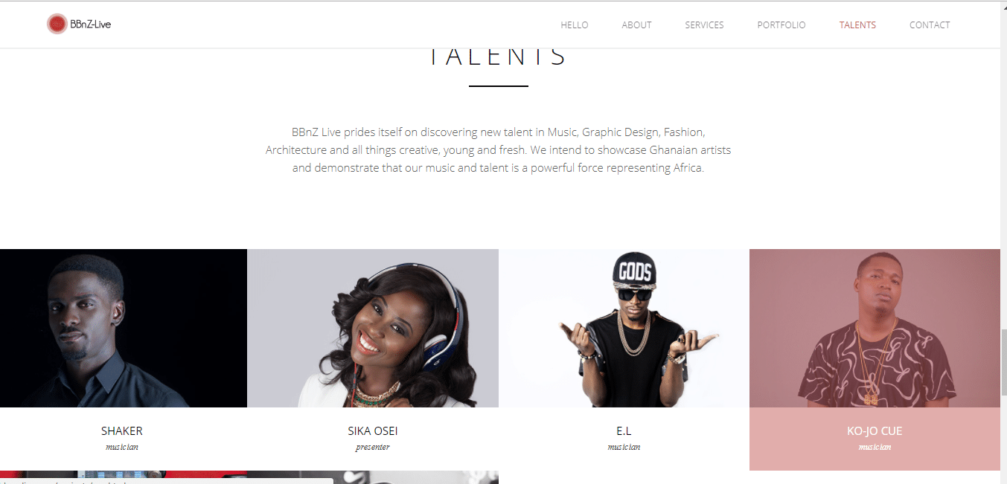
Task: Select the TALENTS nav item
Action: pos(857,25)
